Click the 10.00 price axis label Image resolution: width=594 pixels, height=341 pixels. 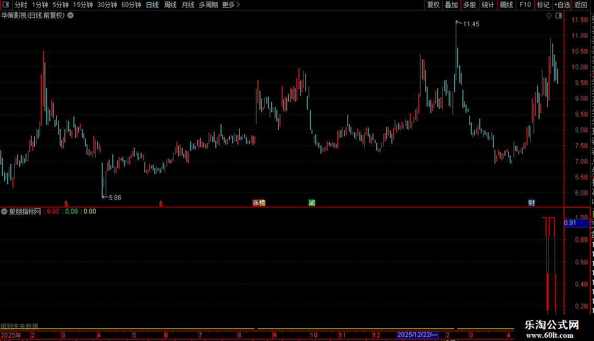tap(579, 67)
